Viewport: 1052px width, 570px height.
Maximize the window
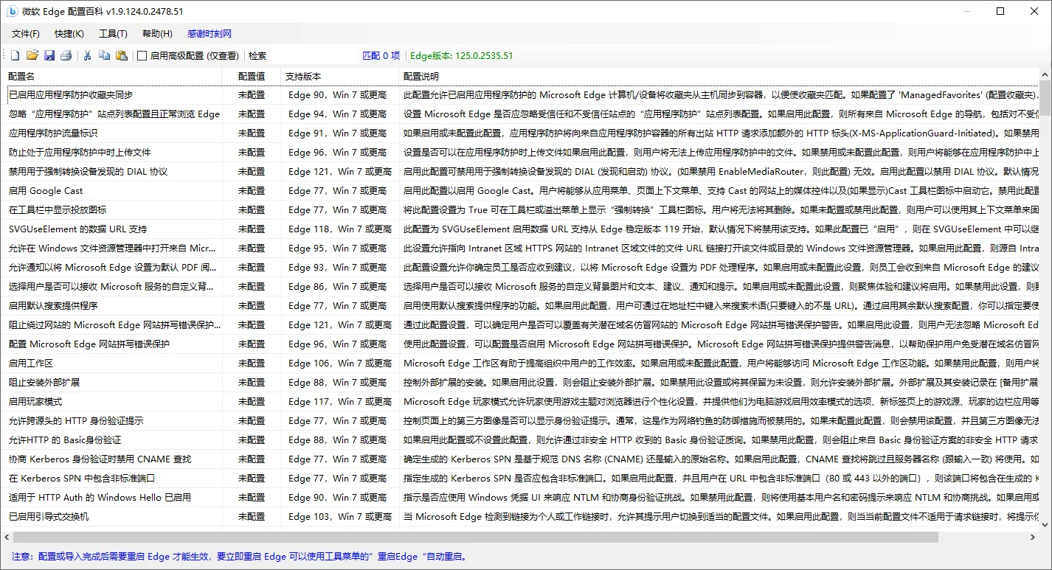tap(1000, 11)
